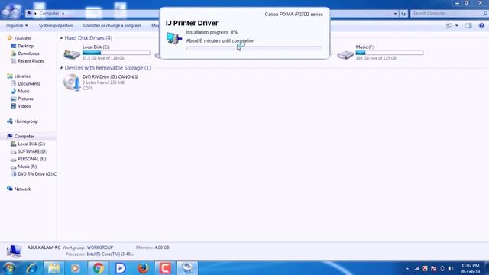
Task: Click the printer driver install icon
Action: click(x=174, y=38)
